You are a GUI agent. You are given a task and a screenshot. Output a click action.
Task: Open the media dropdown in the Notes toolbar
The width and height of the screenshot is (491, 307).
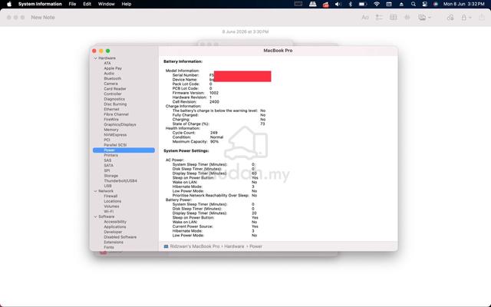[424, 18]
